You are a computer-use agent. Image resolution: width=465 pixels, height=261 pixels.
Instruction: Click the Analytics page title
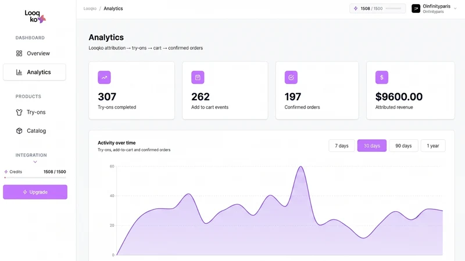coord(106,37)
